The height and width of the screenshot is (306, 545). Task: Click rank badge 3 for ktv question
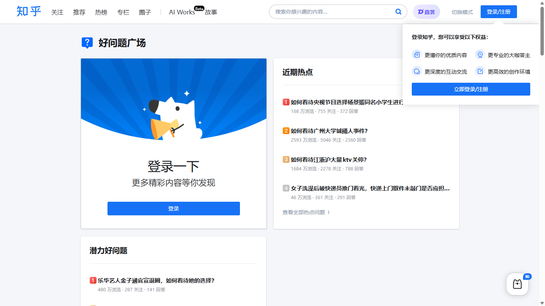coord(286,159)
